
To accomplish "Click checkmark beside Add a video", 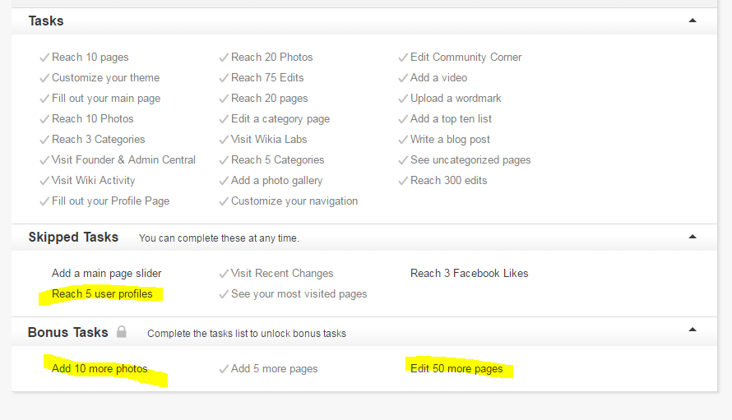I will (x=403, y=78).
